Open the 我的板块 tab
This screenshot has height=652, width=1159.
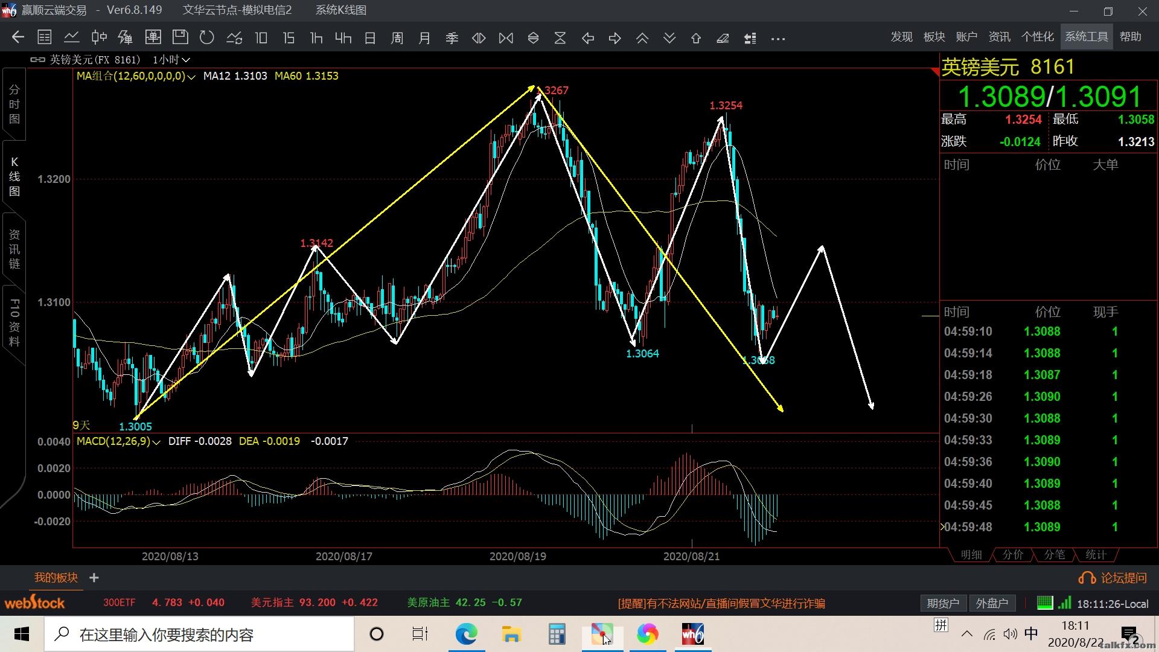coord(56,578)
